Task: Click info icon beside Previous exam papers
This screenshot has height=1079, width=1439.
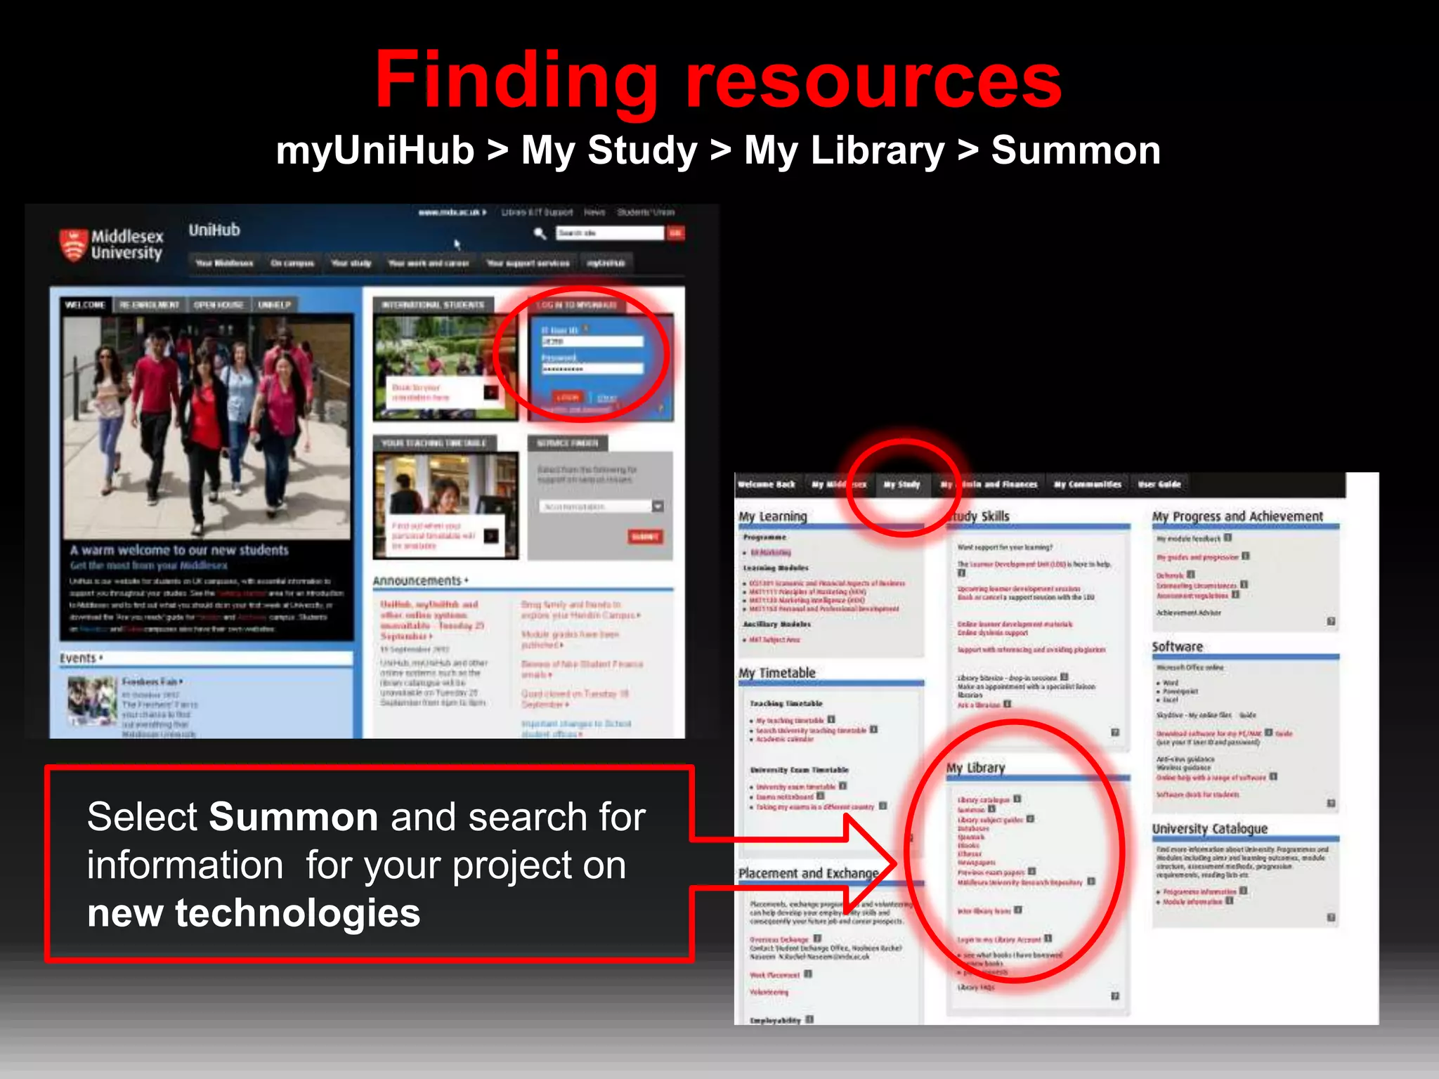Action: tap(1031, 871)
